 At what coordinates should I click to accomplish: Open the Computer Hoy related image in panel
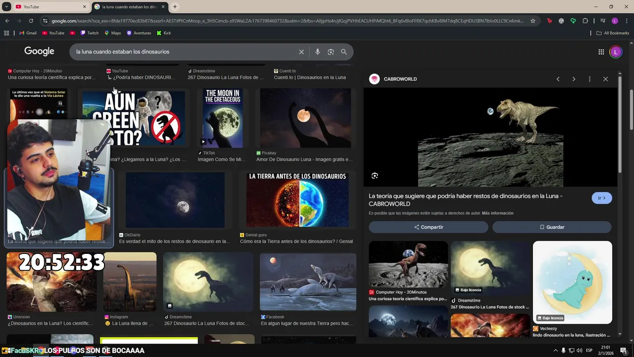(408, 264)
